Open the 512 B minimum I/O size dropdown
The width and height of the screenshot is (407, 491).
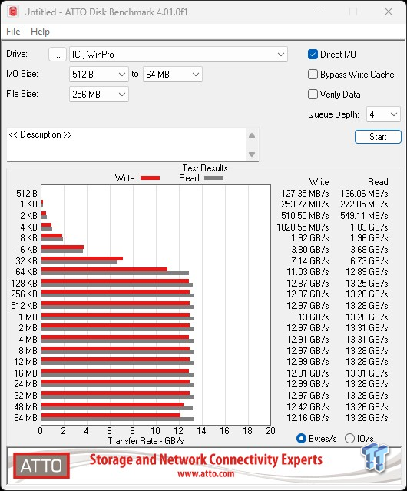pyautogui.click(x=99, y=75)
